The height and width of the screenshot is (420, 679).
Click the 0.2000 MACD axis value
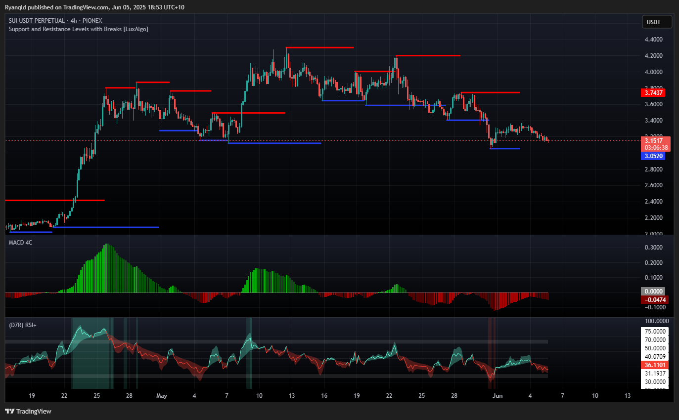(654, 262)
